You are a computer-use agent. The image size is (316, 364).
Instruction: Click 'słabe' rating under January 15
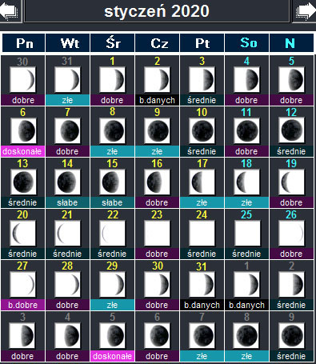pyautogui.click(x=112, y=202)
